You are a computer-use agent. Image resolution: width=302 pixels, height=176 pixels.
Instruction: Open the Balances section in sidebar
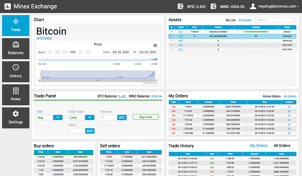(x=15, y=49)
